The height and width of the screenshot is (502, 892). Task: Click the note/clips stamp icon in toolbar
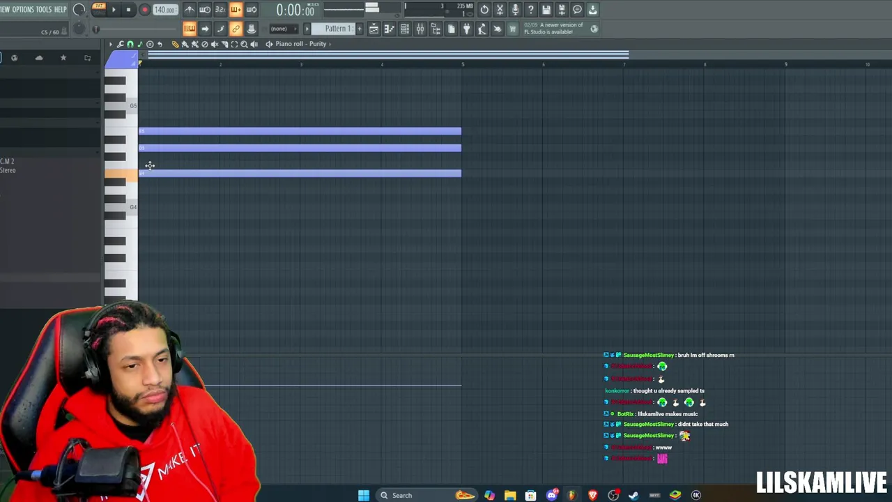pyautogui.click(x=251, y=29)
